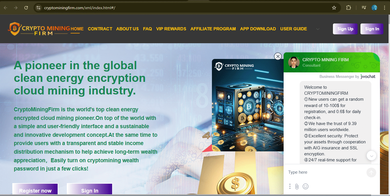Click the Type here chat input field

tap(315, 172)
